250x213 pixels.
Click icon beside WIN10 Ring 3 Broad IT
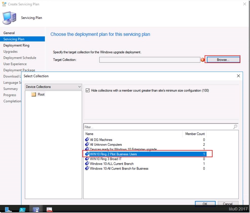[87, 159]
